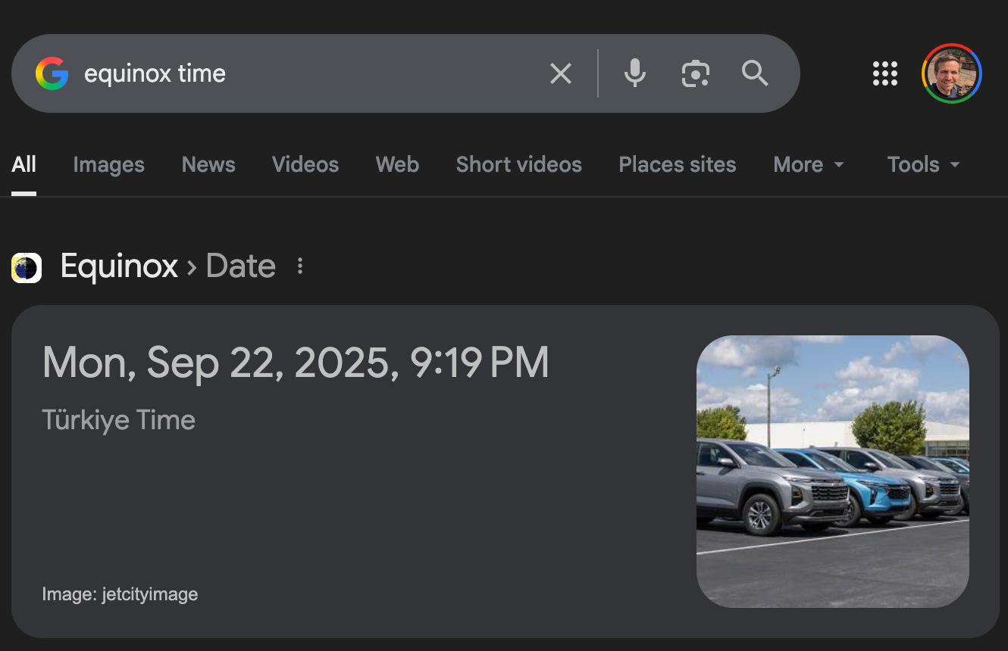Open the parked SUVs thumbnail image

833,472
